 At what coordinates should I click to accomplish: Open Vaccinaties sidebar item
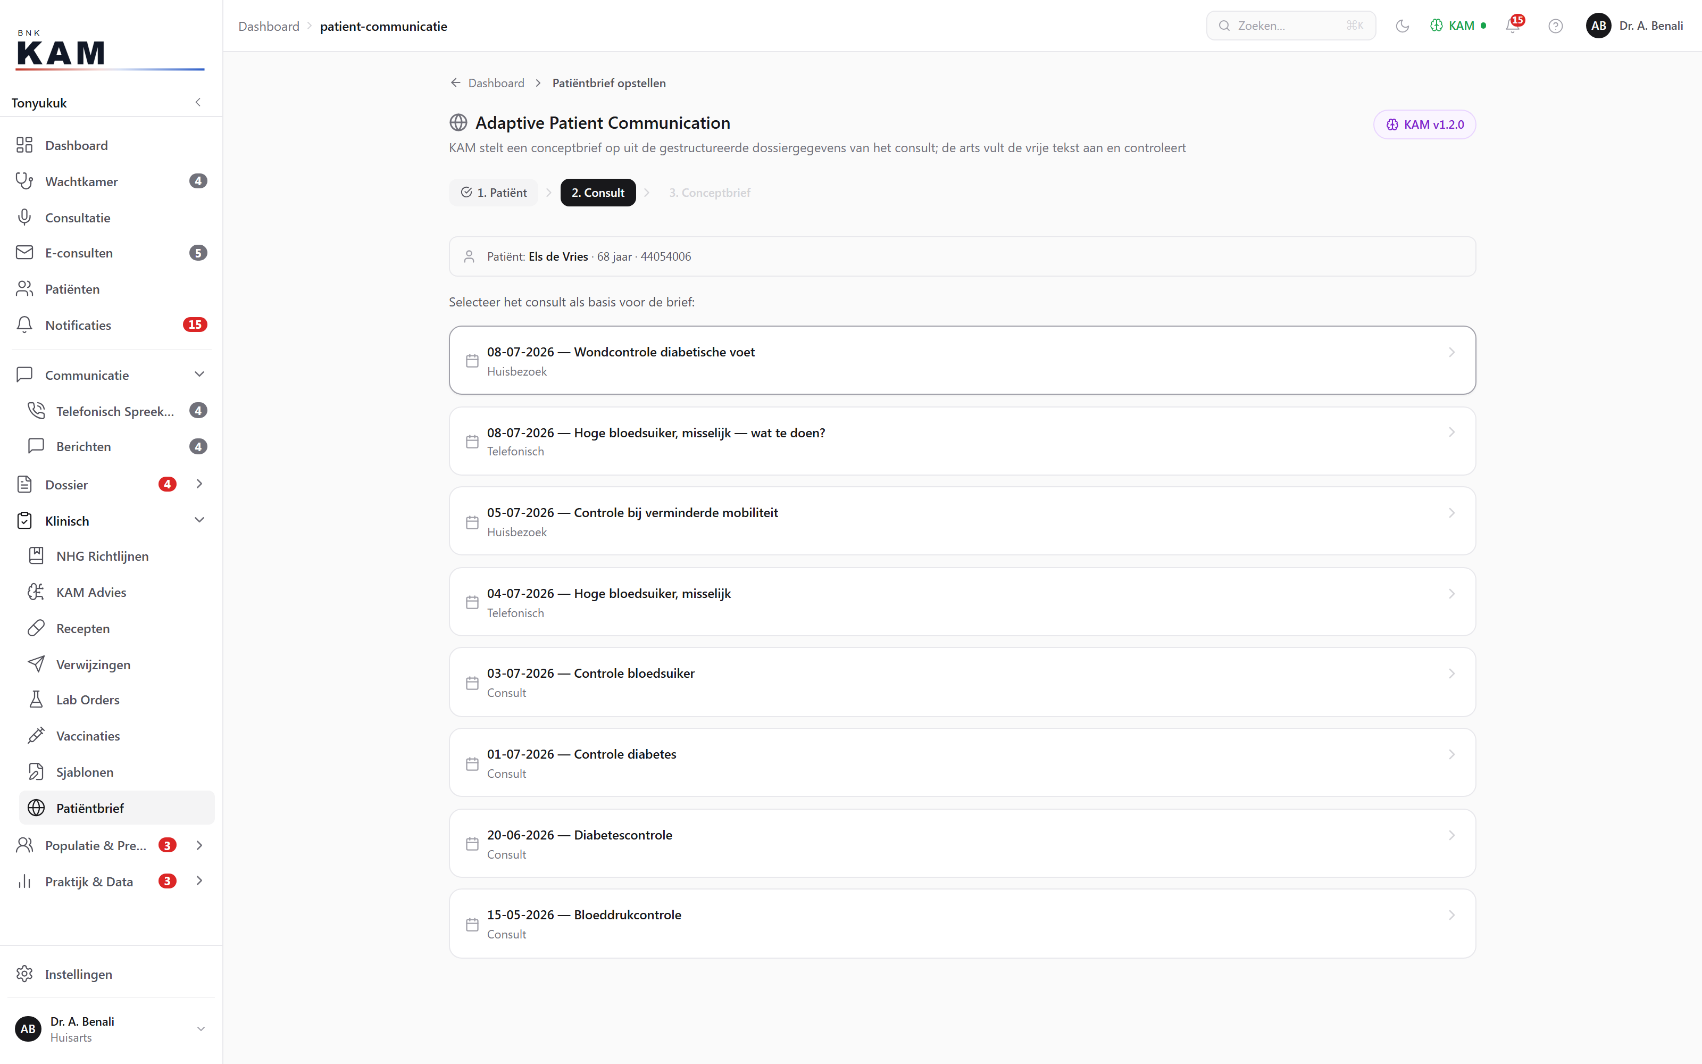point(117,736)
